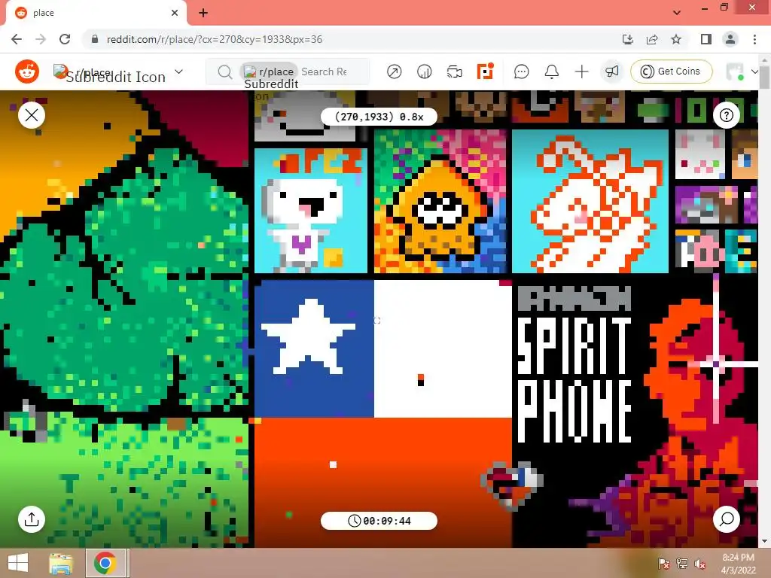Select the place browser tab
Image resolution: width=771 pixels, height=578 pixels.
pyautogui.click(x=96, y=14)
